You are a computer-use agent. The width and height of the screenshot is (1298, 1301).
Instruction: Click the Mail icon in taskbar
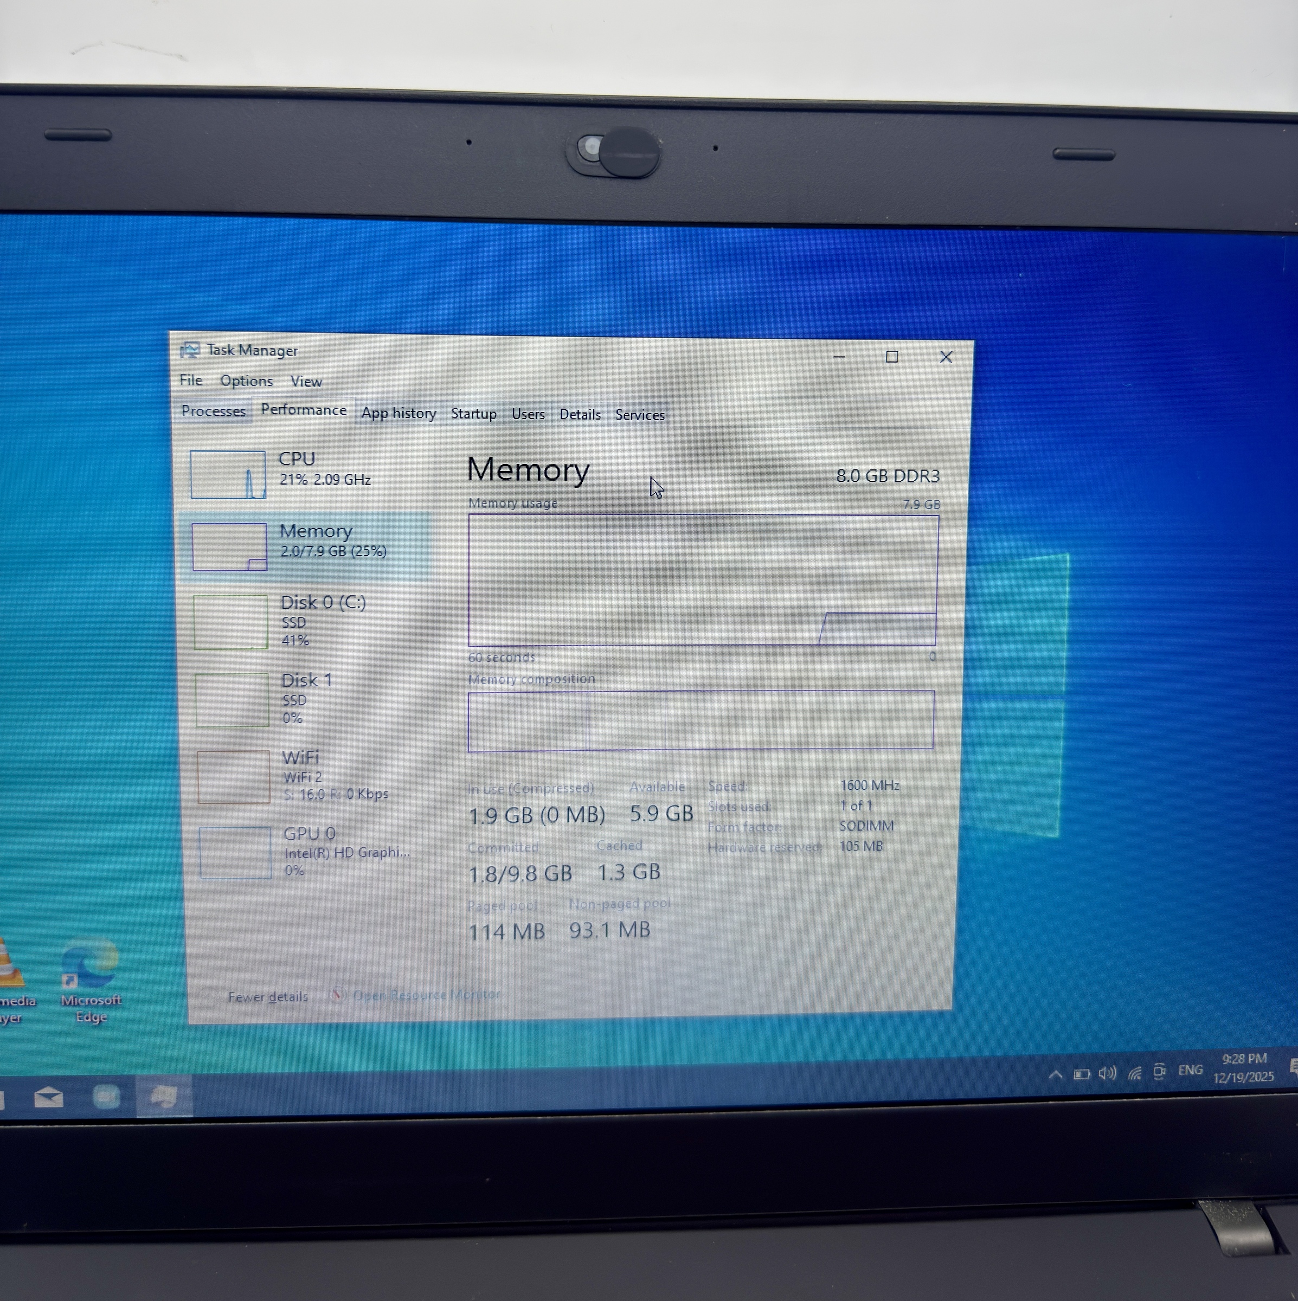pos(48,1098)
